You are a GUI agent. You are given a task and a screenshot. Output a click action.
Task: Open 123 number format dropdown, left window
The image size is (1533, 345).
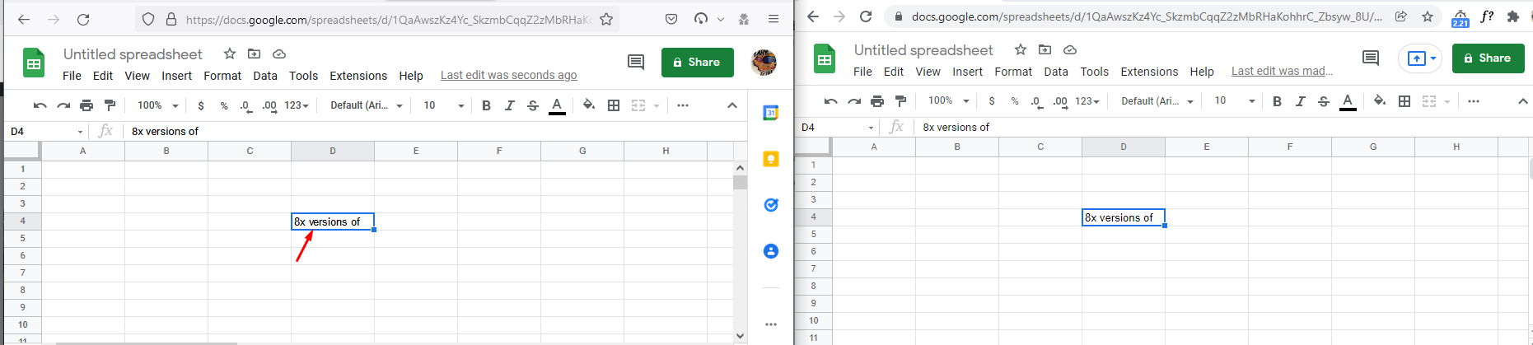[297, 105]
